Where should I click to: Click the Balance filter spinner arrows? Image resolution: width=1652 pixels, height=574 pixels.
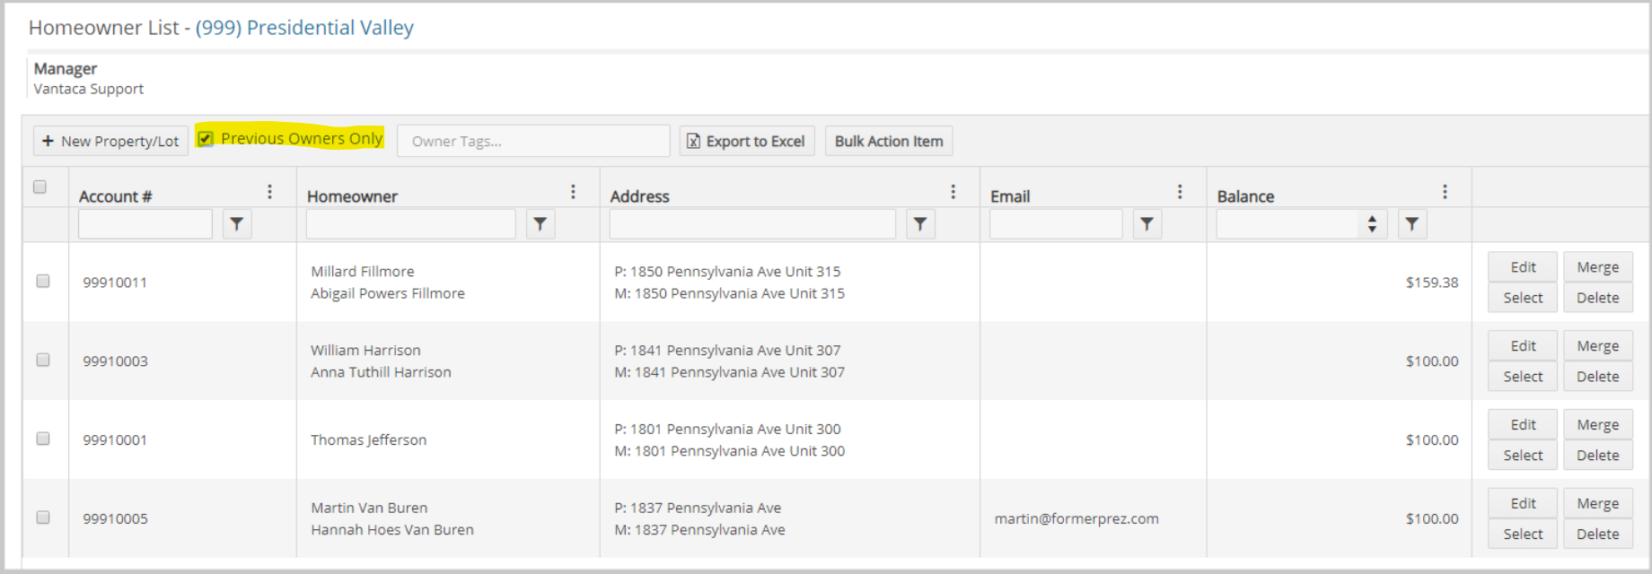coord(1372,224)
